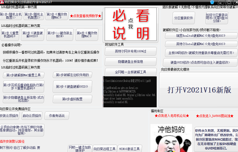Open WIN10激活工具 button
Screen dimensions: 238x152
coord(129,149)
